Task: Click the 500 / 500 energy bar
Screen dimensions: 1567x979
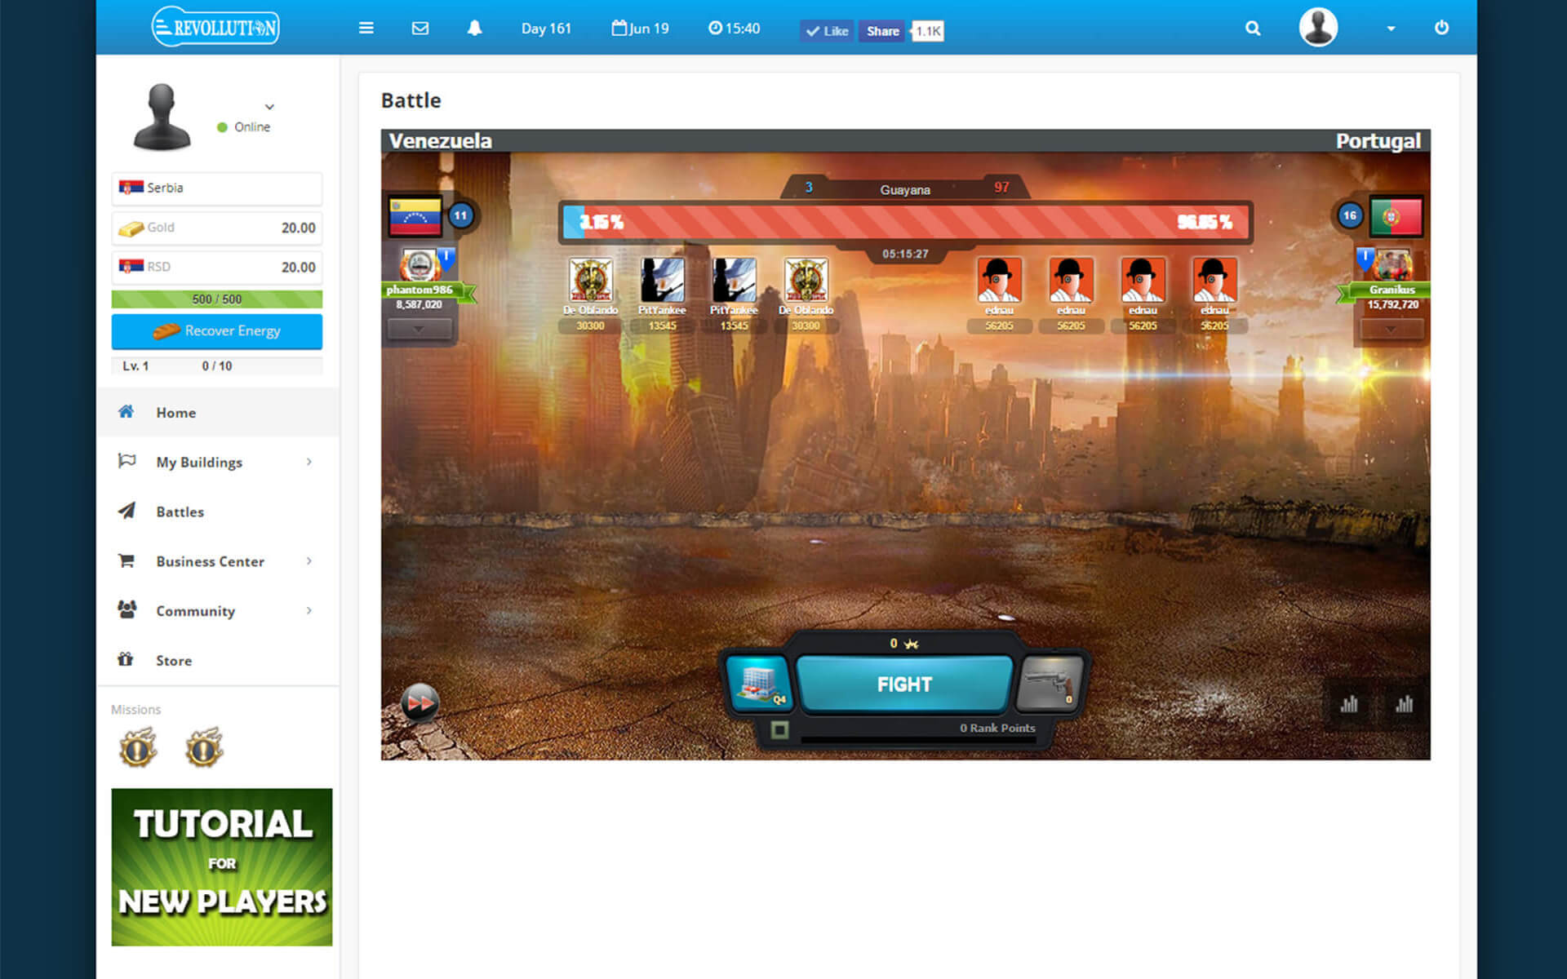Action: pyautogui.click(x=217, y=299)
